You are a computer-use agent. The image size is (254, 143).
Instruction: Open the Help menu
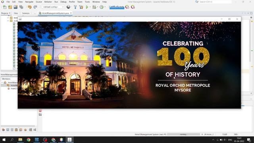[x=104, y=2]
